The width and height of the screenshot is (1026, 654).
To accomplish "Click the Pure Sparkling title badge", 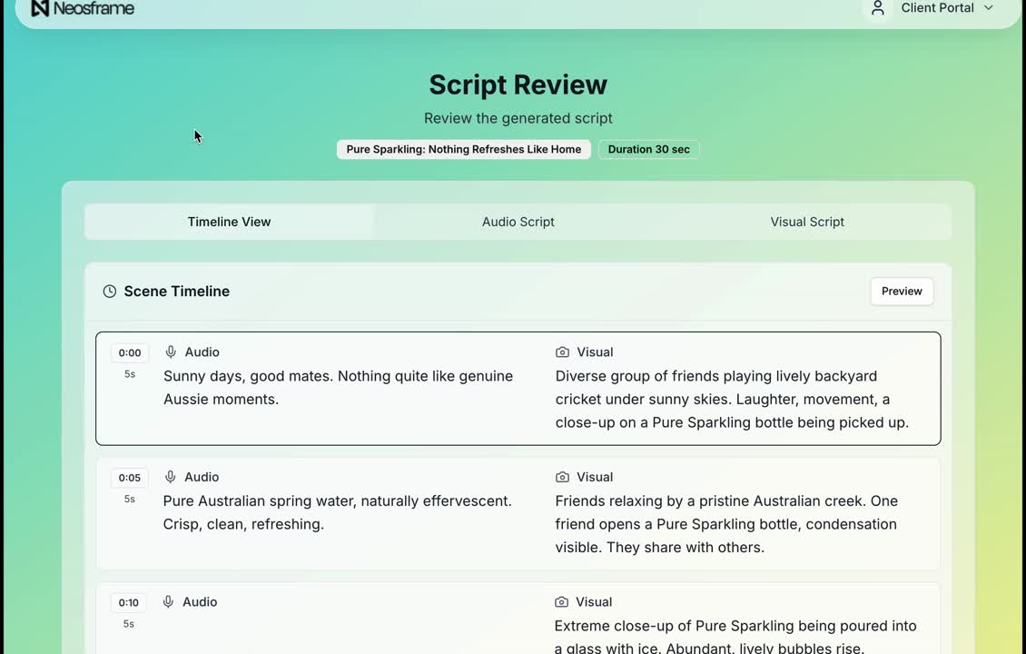I will pyautogui.click(x=464, y=149).
